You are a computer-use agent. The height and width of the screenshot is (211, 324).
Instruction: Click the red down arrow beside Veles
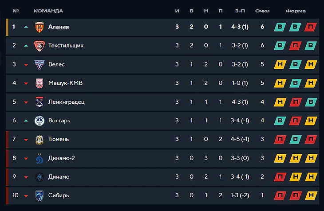pyautogui.click(x=26, y=65)
